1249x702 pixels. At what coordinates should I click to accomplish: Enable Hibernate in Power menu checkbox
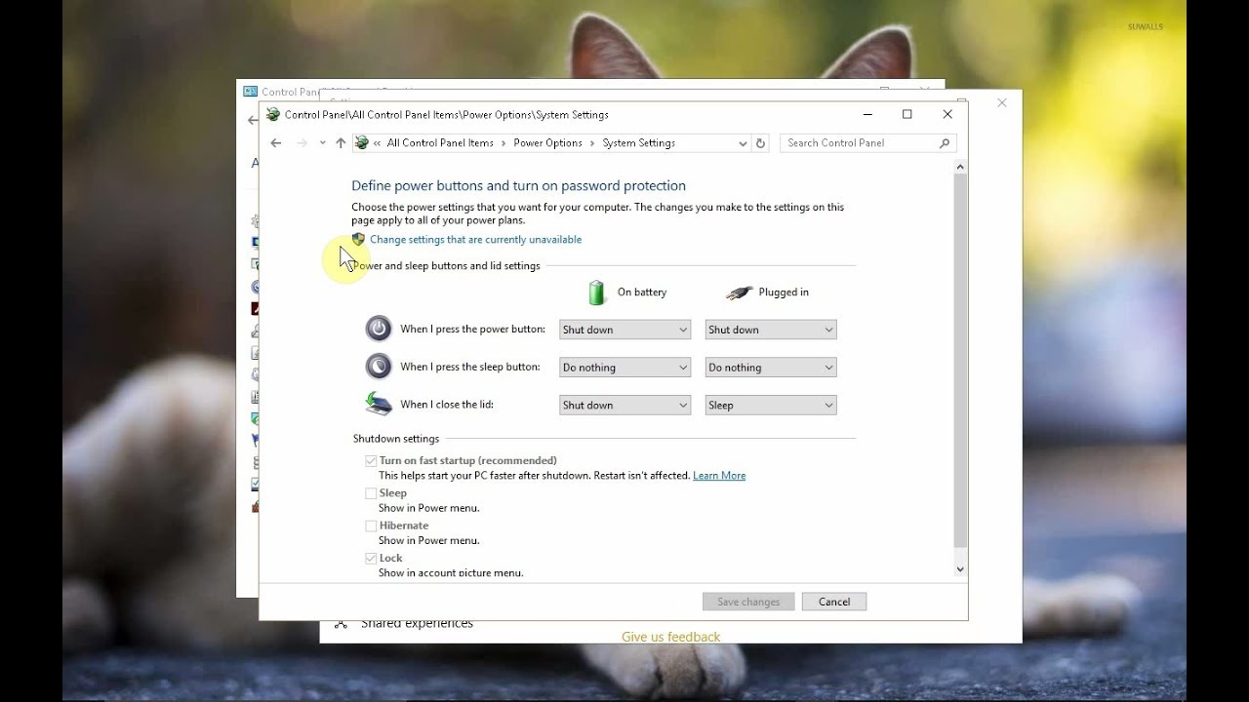371,526
